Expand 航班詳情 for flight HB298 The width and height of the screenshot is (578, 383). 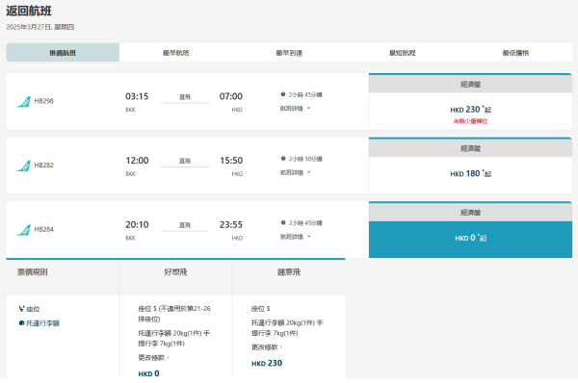pos(296,109)
